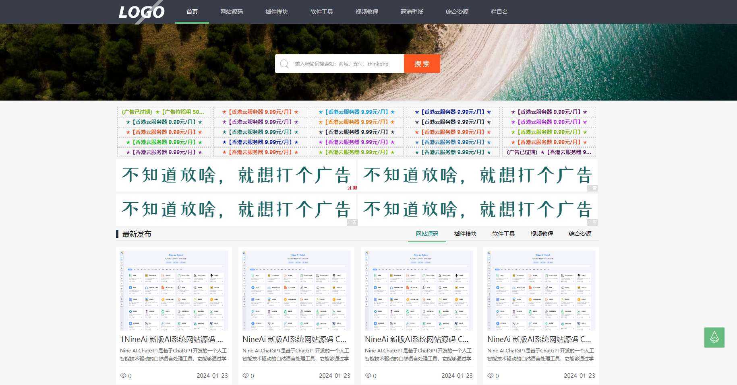Image resolution: width=737 pixels, height=385 pixels.
Task: Click the search magnifier icon
Action: [285, 63]
